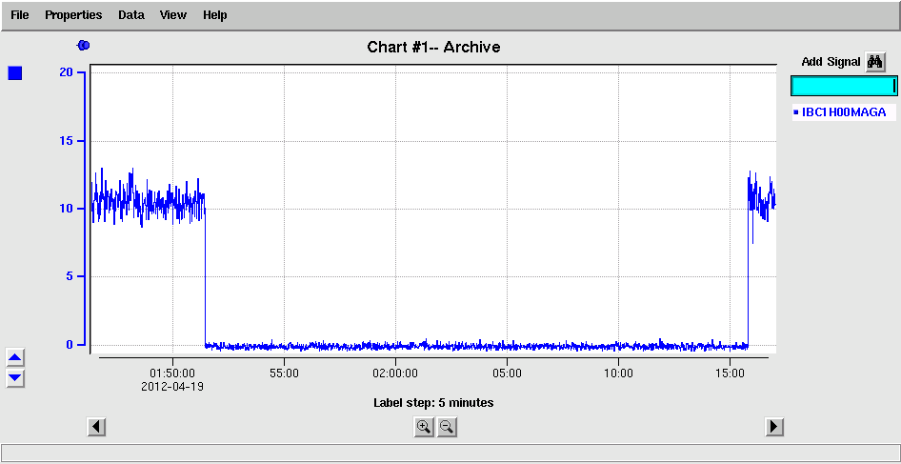This screenshot has width=901, height=464.
Task: Click the small blue circle icon above chart
Action: [84, 45]
